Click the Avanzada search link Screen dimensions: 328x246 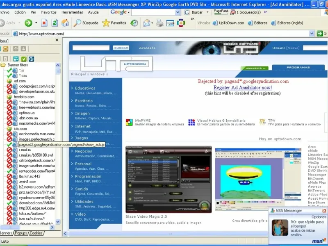tap(147, 48)
